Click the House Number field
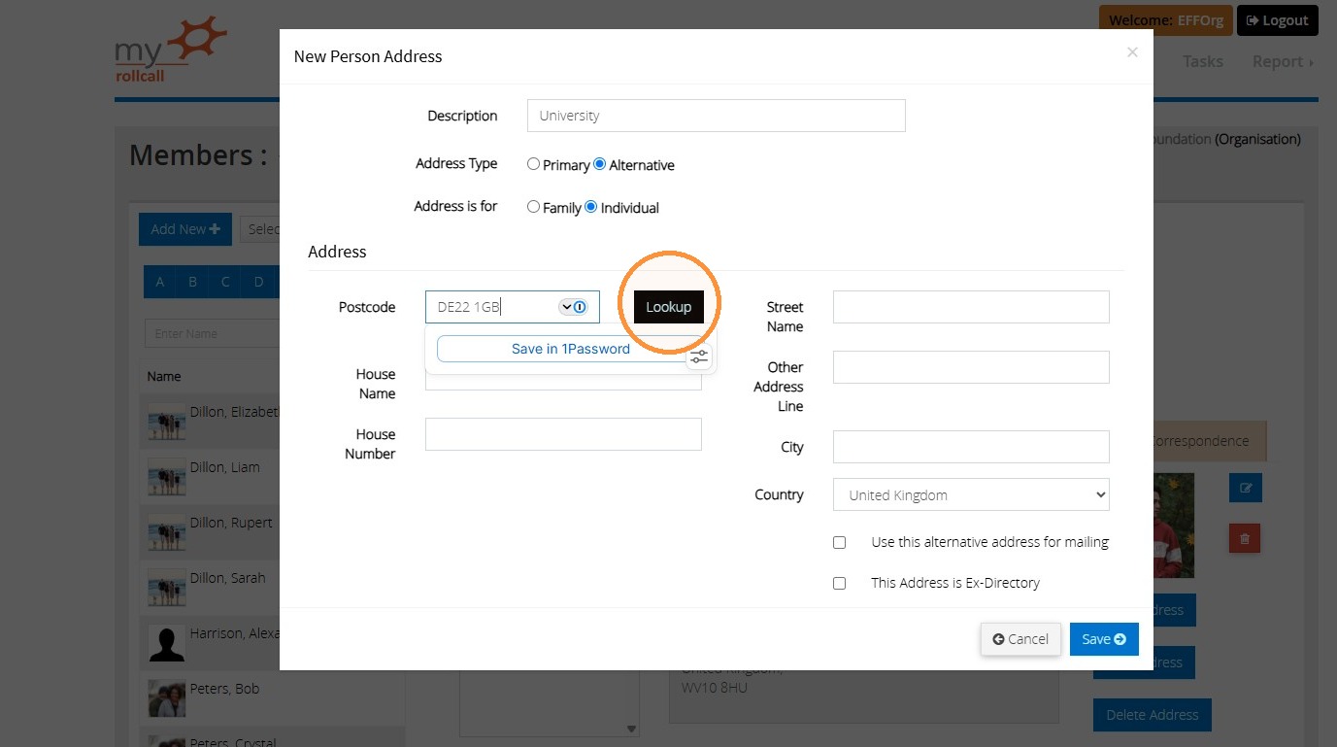This screenshot has height=747, width=1337. [x=563, y=434]
